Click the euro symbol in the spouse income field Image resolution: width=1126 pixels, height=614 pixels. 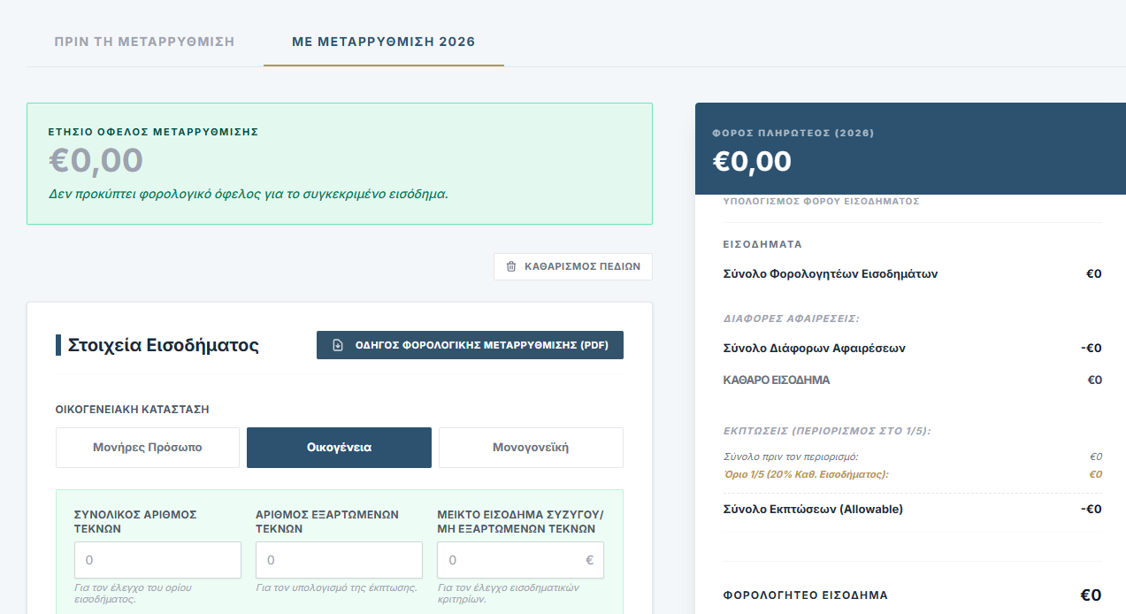(x=589, y=560)
